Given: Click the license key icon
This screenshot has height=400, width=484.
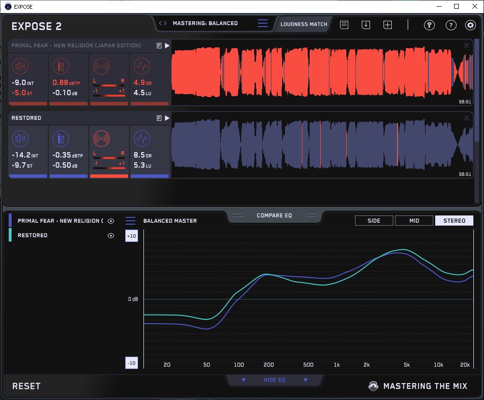Looking at the screenshot, I should point(429,25).
